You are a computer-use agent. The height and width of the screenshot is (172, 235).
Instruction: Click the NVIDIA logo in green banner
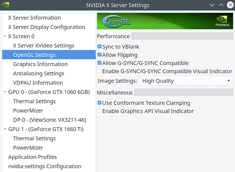(223, 21)
